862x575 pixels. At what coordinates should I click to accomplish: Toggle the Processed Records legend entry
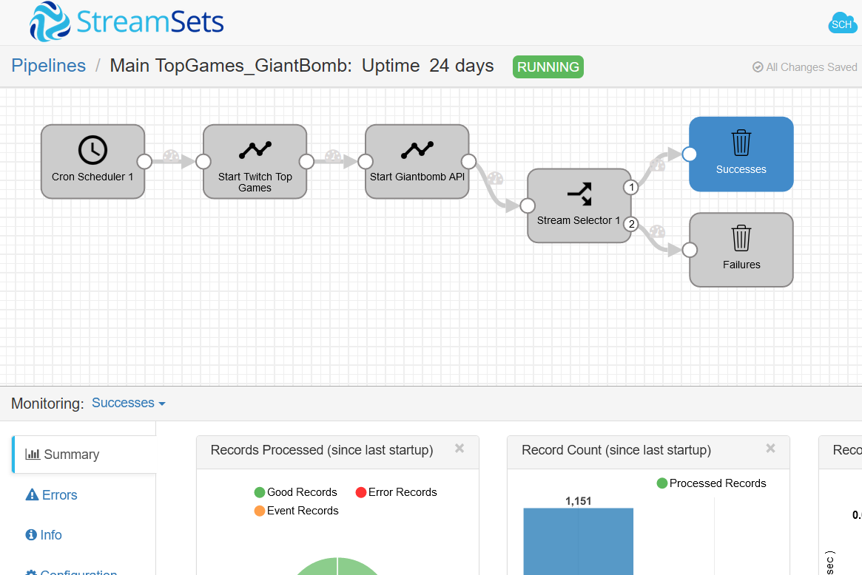point(711,483)
